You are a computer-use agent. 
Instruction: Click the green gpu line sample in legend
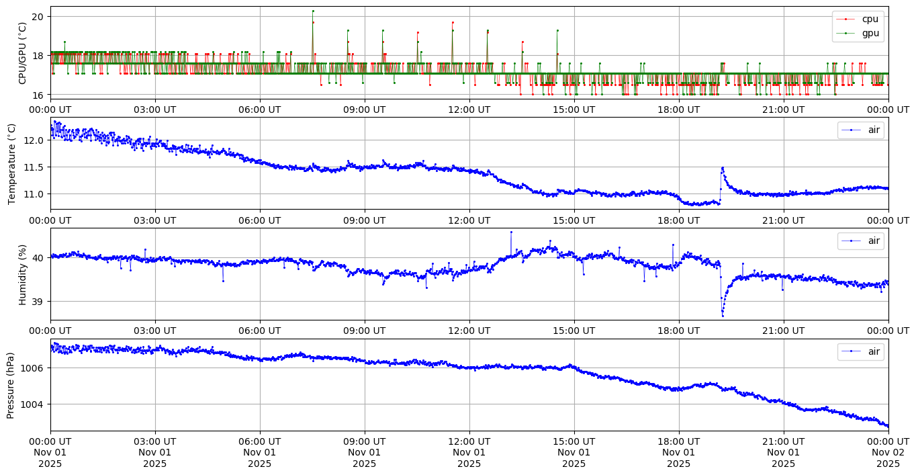pos(849,33)
